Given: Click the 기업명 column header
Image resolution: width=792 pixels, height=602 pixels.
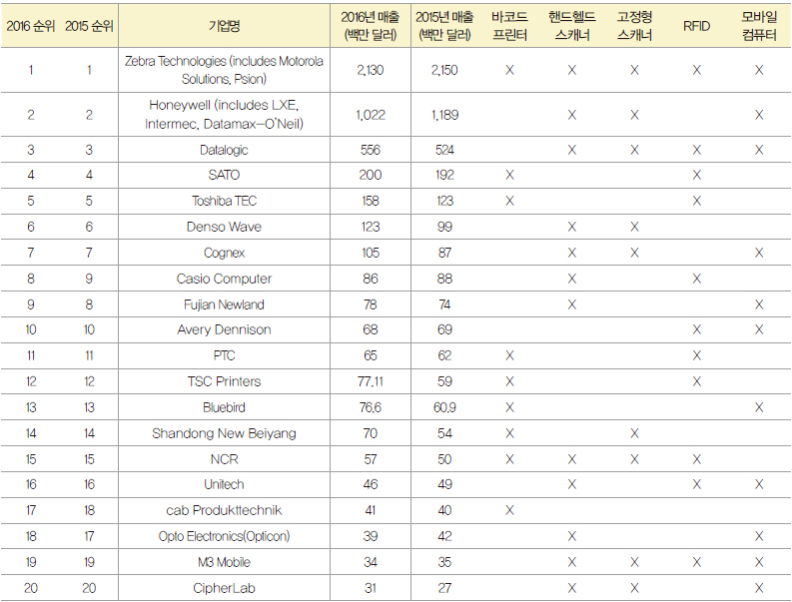Looking at the screenshot, I should (x=224, y=26).
